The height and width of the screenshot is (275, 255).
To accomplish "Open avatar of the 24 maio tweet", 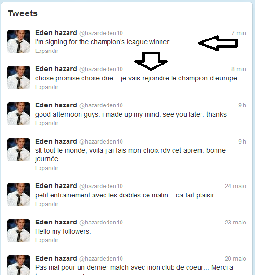I will [19, 195].
